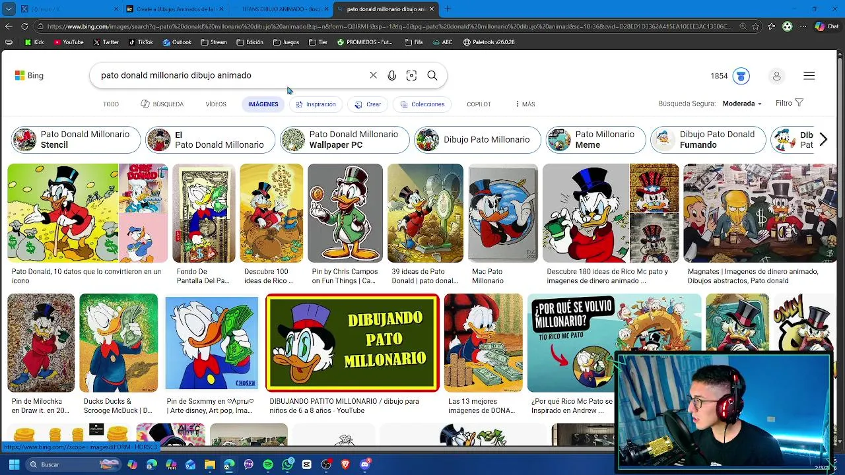Open the Bing hamburger menu
The image size is (845, 475).
[x=809, y=76]
